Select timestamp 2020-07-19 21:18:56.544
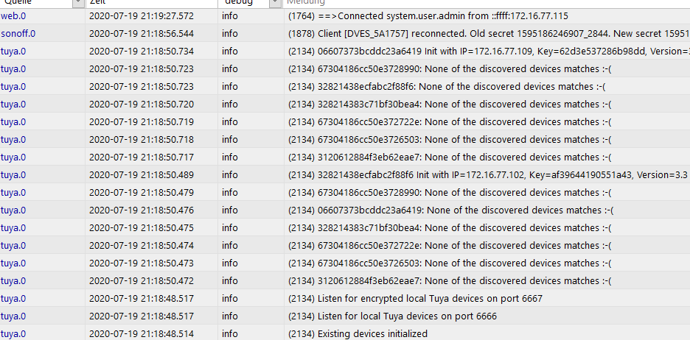 click(x=142, y=34)
